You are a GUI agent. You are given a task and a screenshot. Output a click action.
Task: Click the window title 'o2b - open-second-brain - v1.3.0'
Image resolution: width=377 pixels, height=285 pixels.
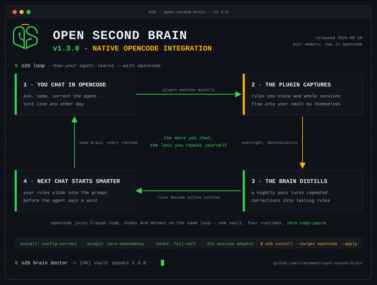click(x=188, y=12)
